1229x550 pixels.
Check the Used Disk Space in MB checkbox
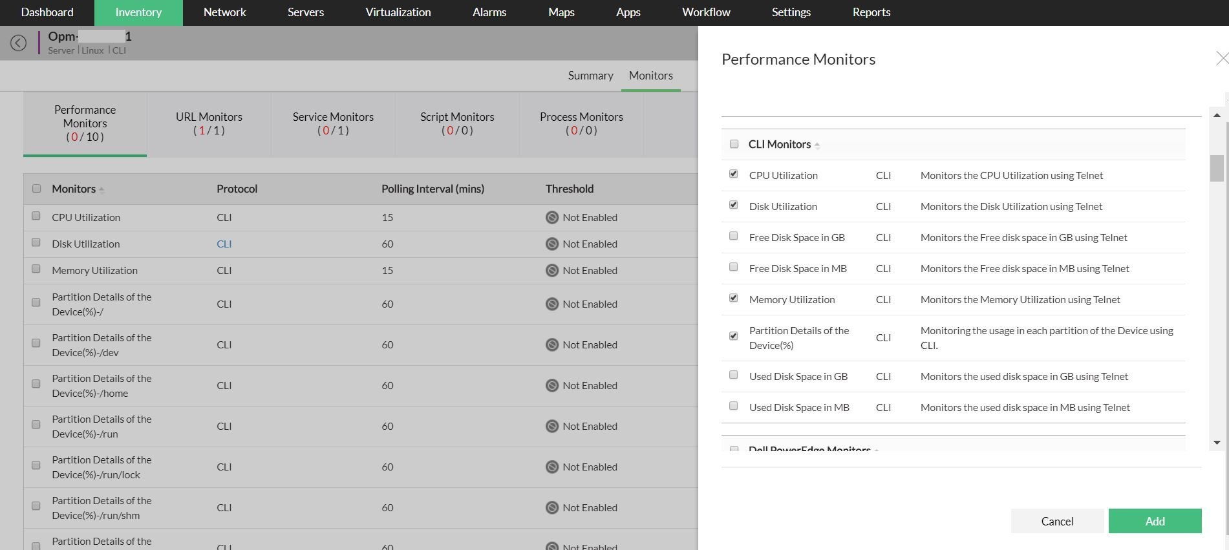[x=733, y=407]
